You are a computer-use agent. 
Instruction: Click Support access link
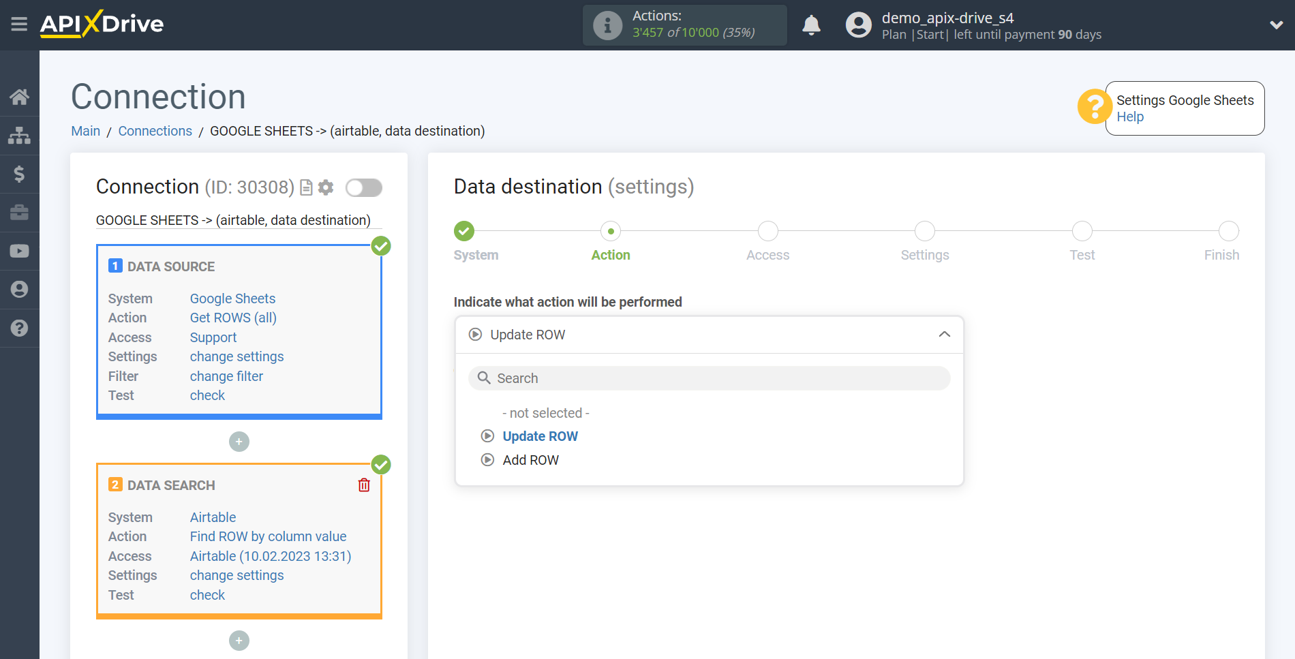point(213,337)
